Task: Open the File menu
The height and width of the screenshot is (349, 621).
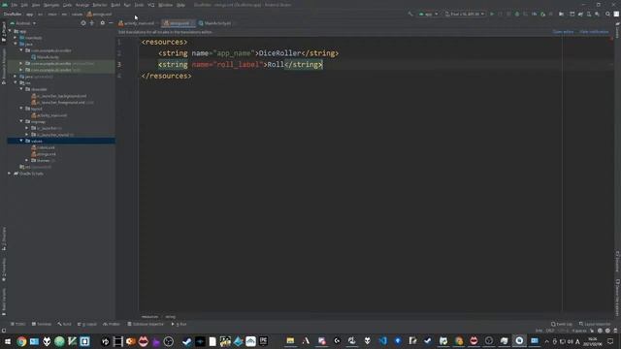Action: [x=14, y=5]
